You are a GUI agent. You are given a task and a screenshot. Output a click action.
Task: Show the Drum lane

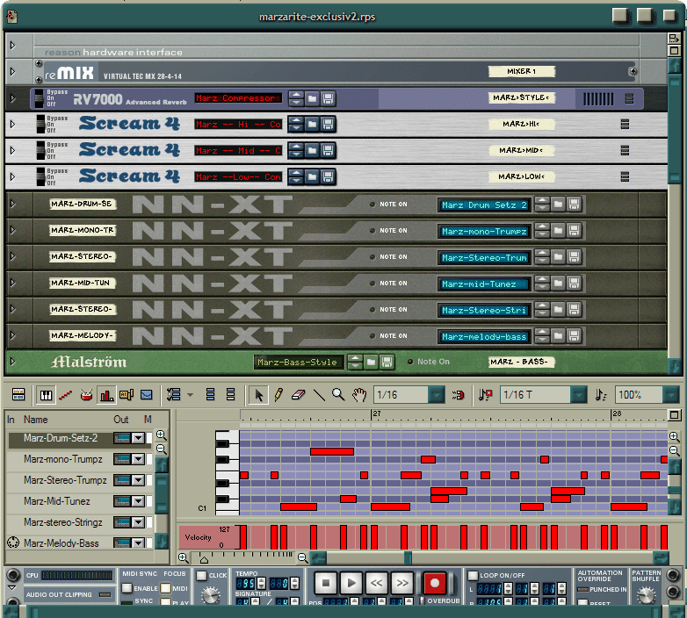pyautogui.click(x=86, y=395)
